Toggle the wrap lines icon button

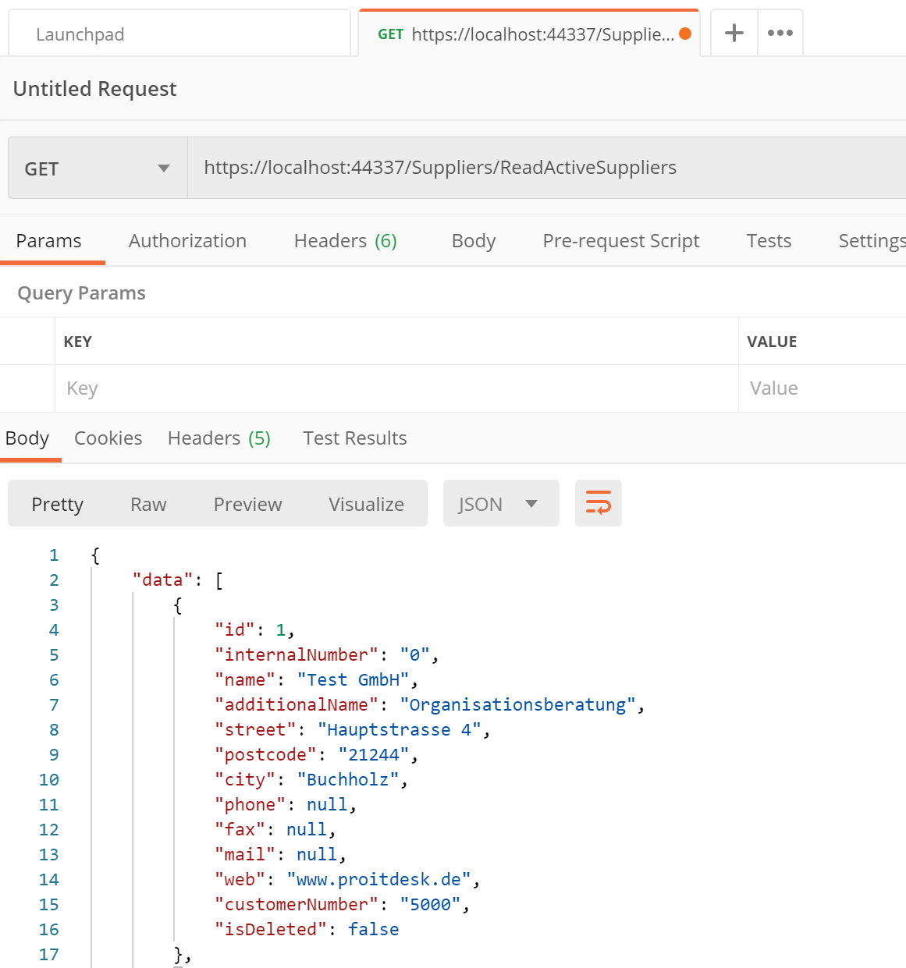(598, 503)
